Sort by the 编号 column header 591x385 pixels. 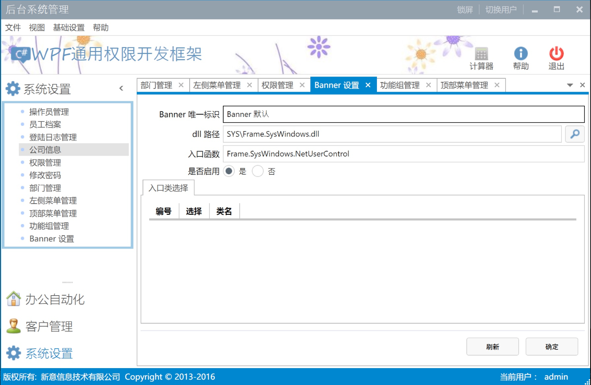(163, 211)
